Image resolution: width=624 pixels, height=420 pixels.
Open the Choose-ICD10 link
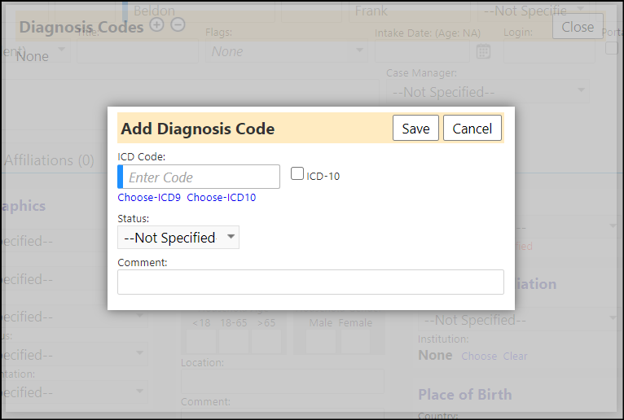222,197
